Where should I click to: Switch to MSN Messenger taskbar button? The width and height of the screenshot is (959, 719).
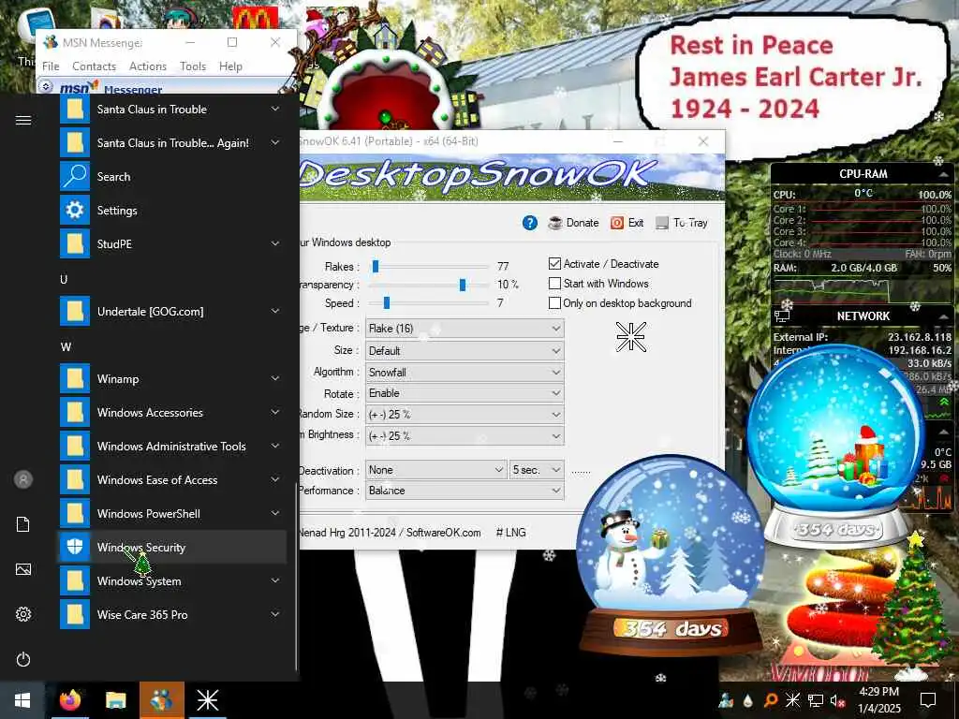point(161,700)
